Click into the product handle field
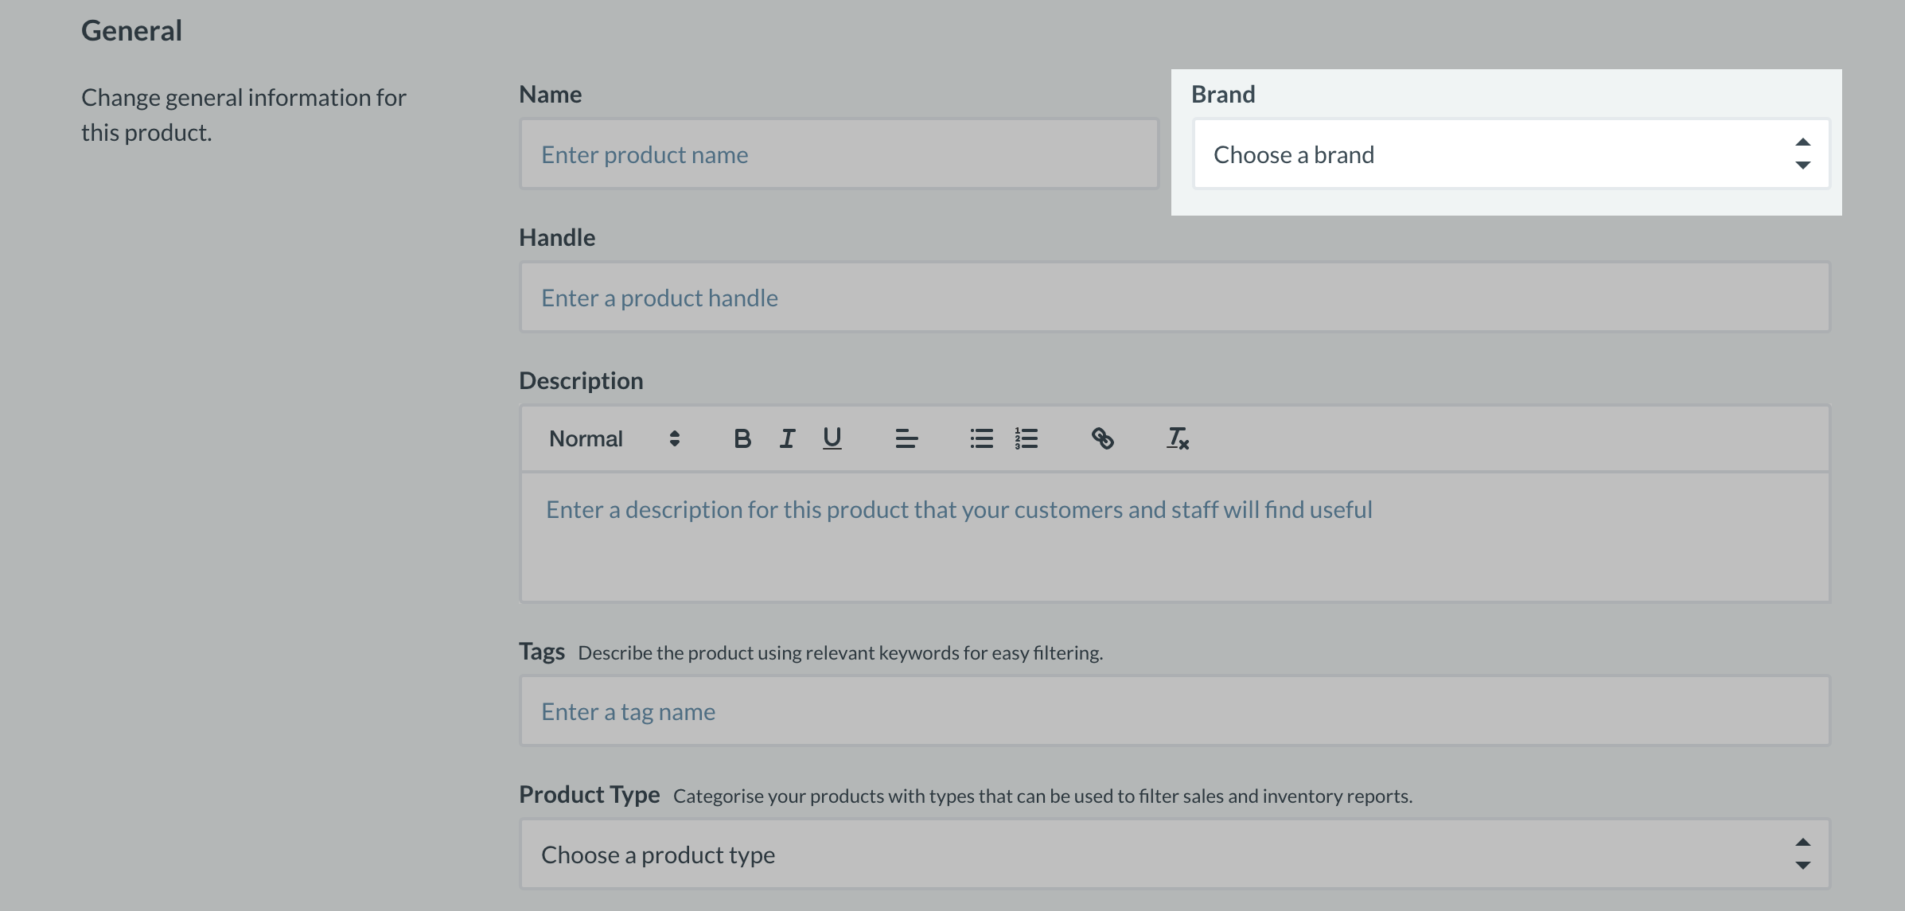The width and height of the screenshot is (1905, 911). click(1175, 298)
